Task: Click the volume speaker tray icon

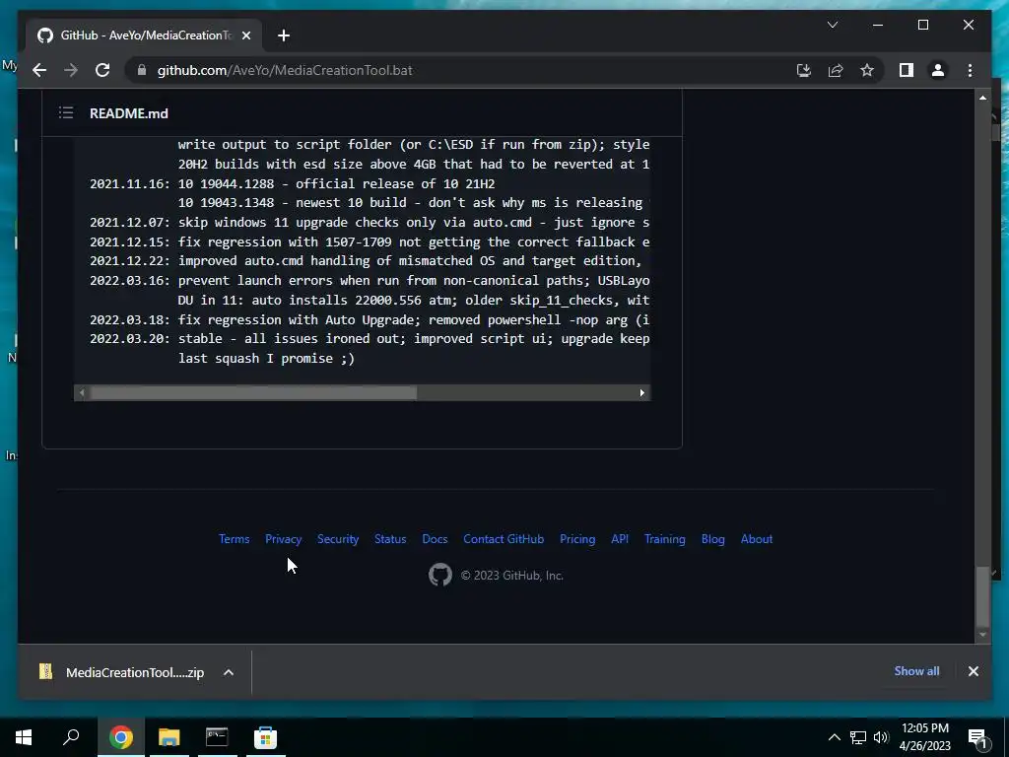Action: point(881,737)
